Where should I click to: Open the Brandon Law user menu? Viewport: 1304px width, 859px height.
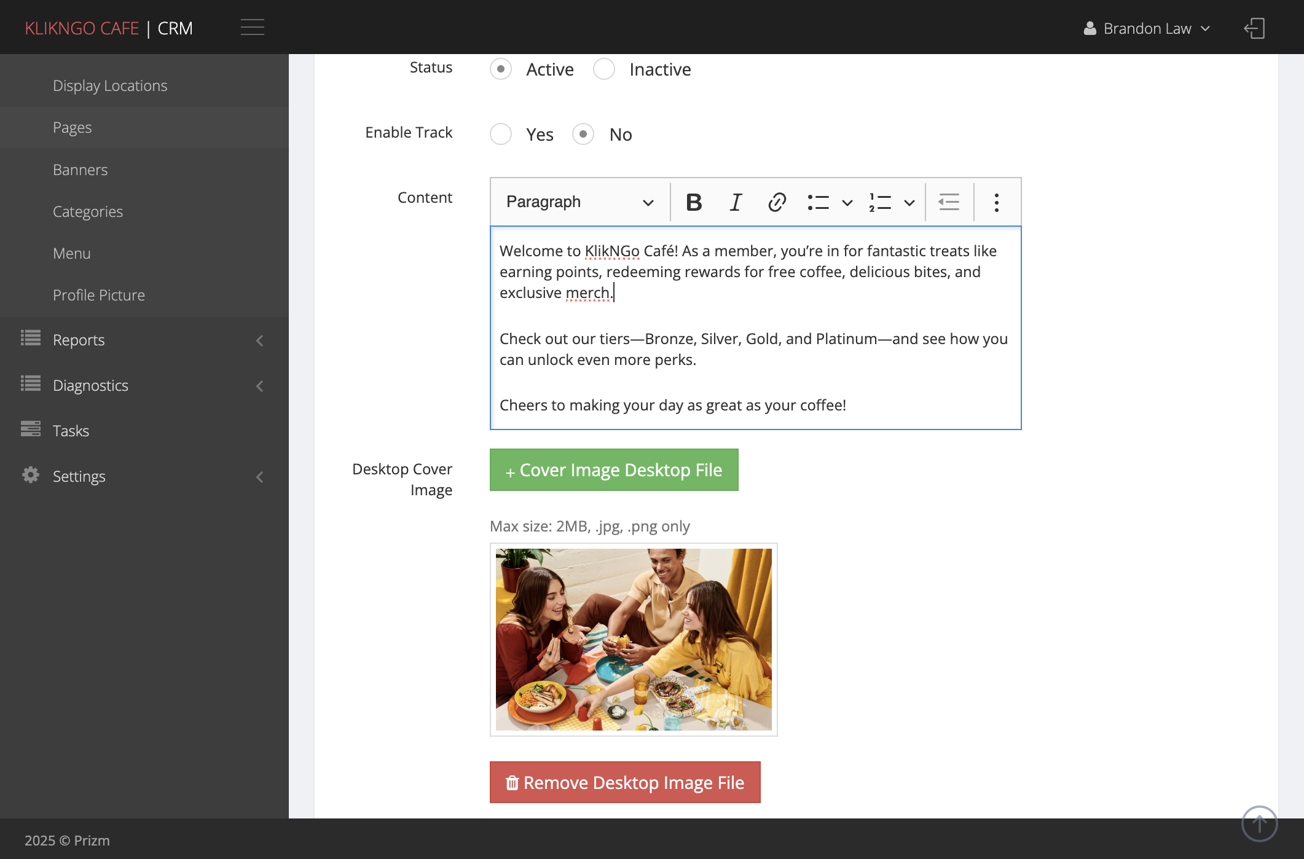point(1147,28)
